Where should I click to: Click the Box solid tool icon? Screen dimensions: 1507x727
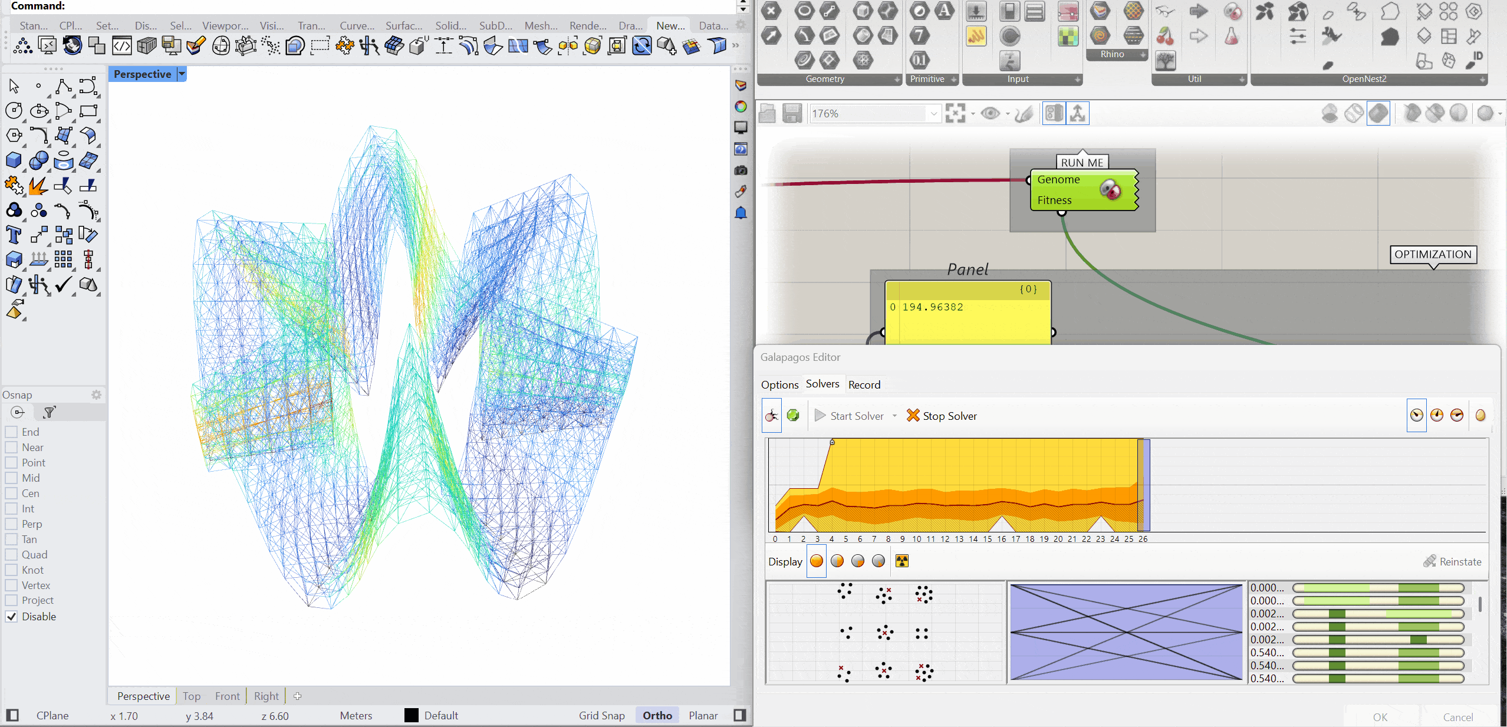pyautogui.click(x=14, y=160)
